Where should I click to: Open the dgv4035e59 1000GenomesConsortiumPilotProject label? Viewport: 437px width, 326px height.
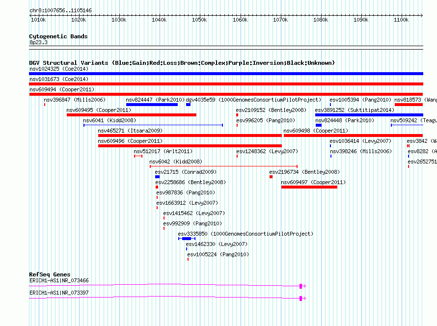253,100
